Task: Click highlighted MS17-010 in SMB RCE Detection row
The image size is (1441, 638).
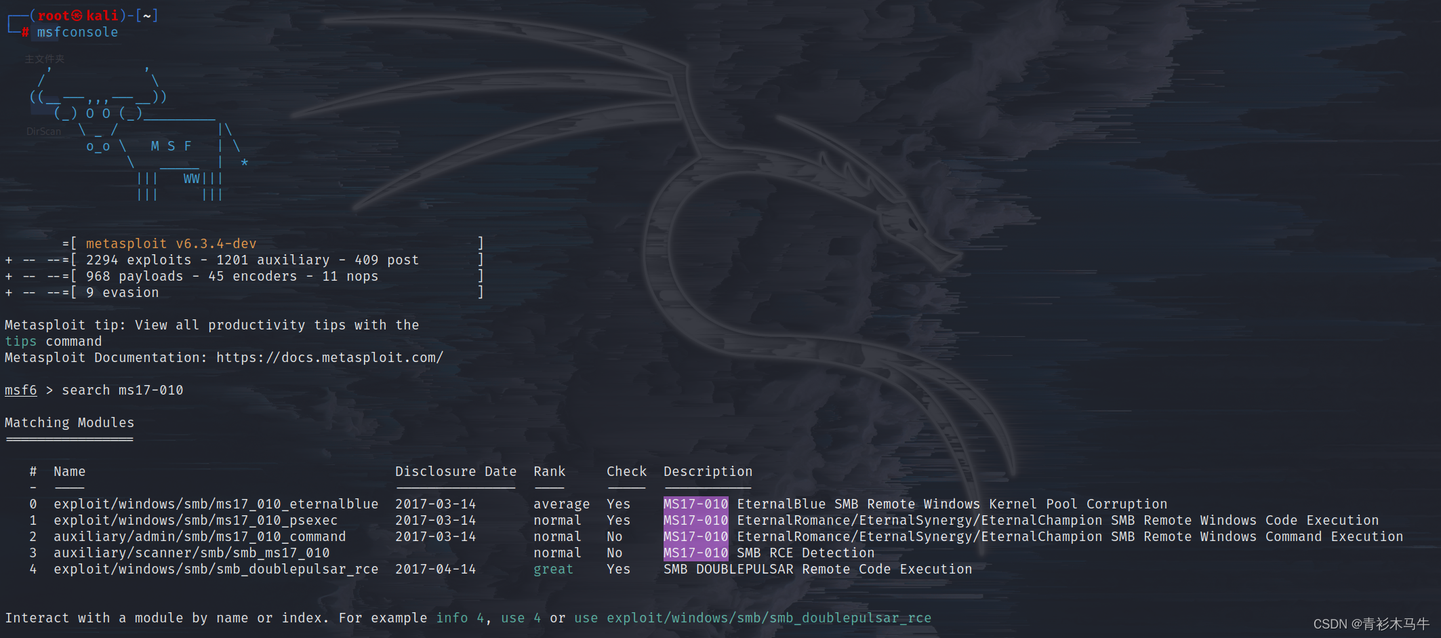Action: click(x=695, y=553)
